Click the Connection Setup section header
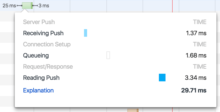 coord(47,44)
